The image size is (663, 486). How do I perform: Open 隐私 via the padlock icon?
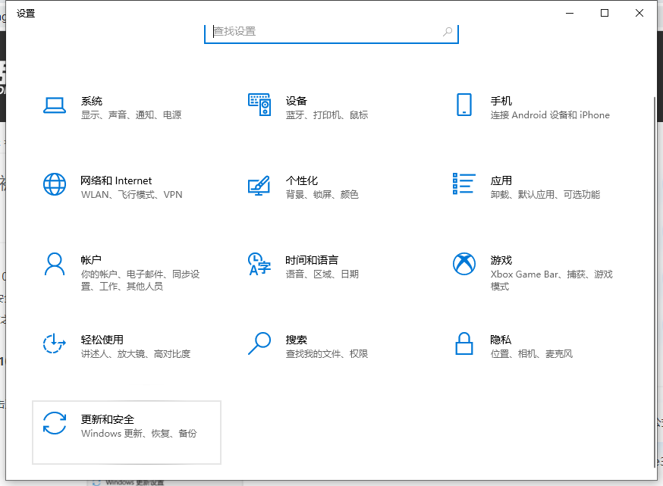[x=465, y=343]
